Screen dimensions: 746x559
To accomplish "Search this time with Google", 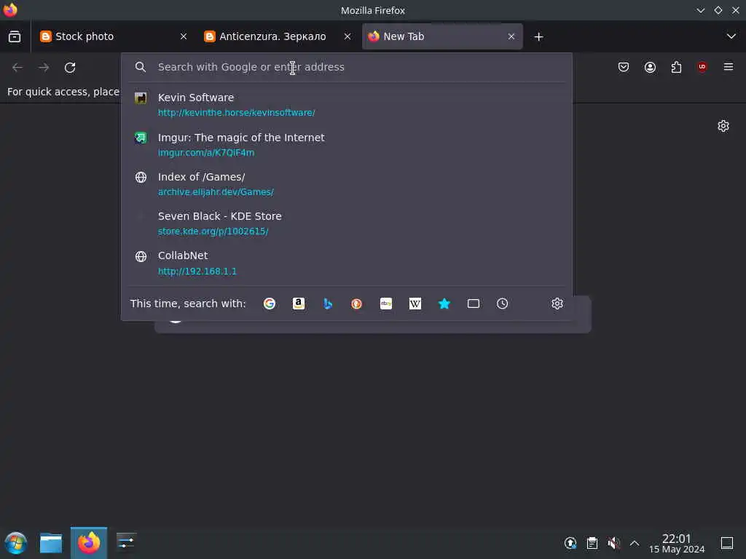I will pyautogui.click(x=270, y=304).
